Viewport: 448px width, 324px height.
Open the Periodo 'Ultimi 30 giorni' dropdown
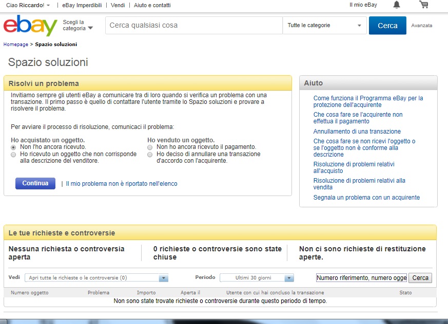(257, 278)
